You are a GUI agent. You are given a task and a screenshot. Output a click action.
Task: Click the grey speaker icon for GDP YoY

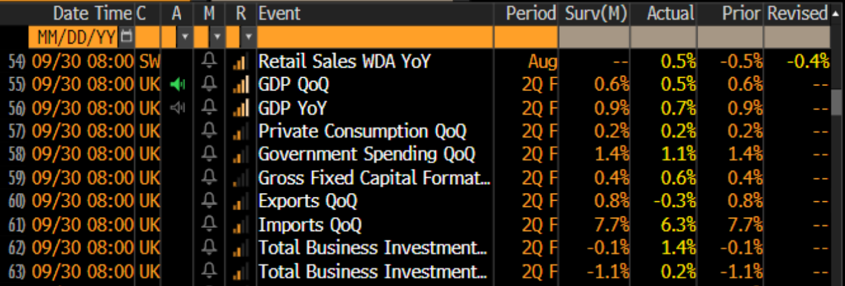click(x=177, y=108)
